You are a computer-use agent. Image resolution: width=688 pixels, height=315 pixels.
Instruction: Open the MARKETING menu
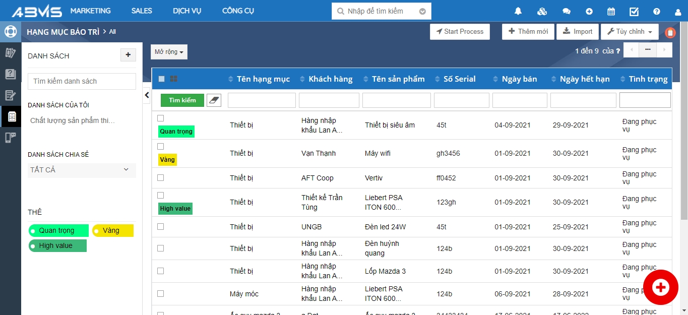coord(90,11)
